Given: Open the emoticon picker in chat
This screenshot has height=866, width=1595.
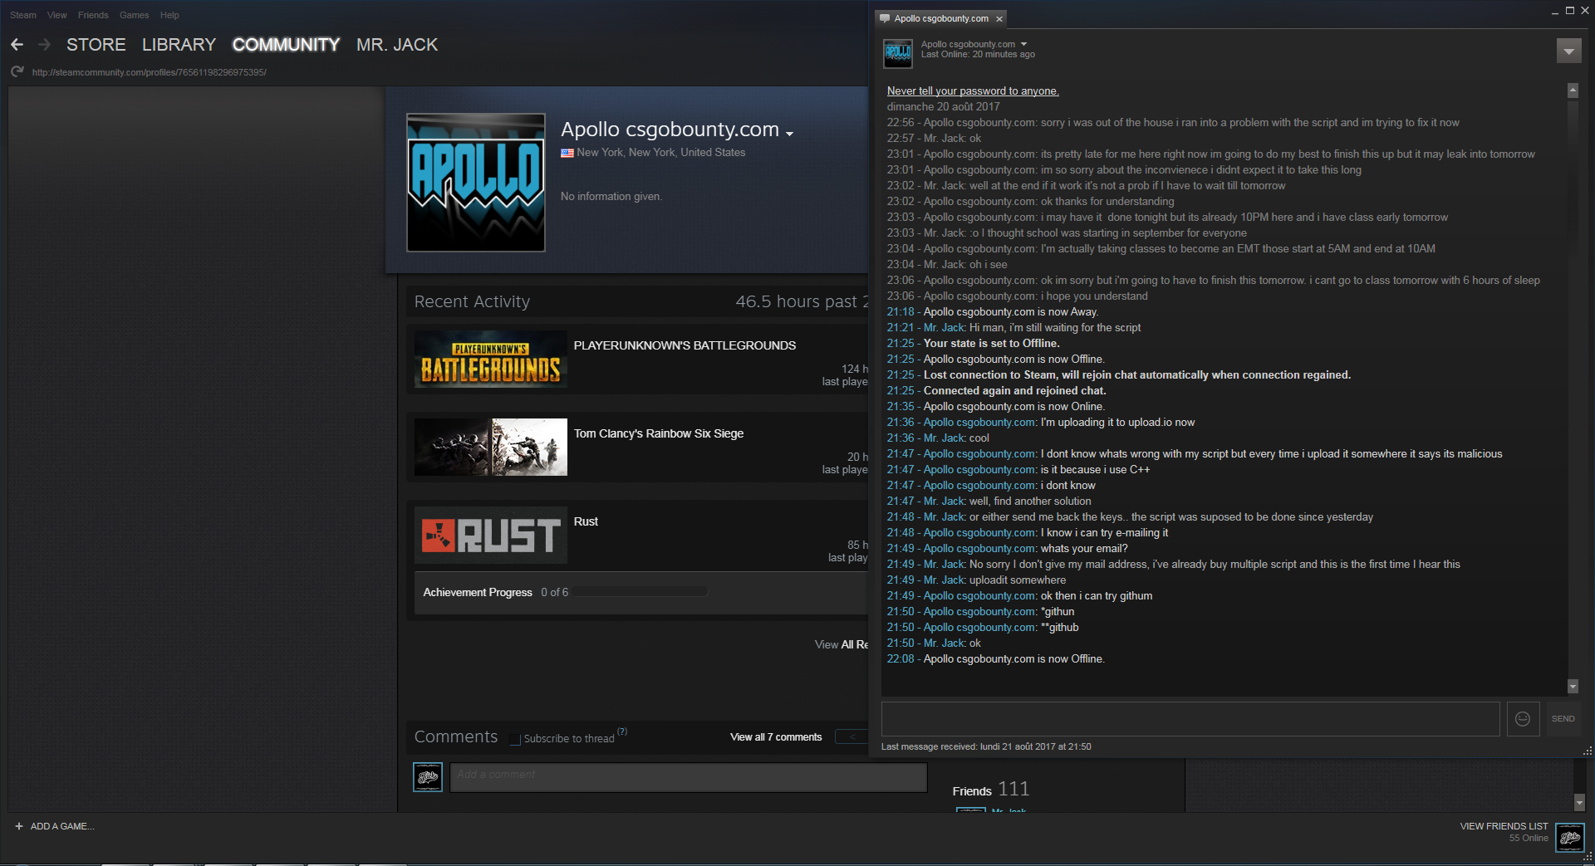Looking at the screenshot, I should pos(1523,719).
